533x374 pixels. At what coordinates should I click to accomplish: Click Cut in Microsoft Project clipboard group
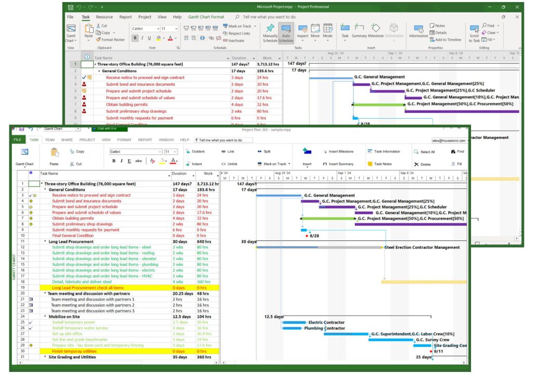click(x=101, y=26)
